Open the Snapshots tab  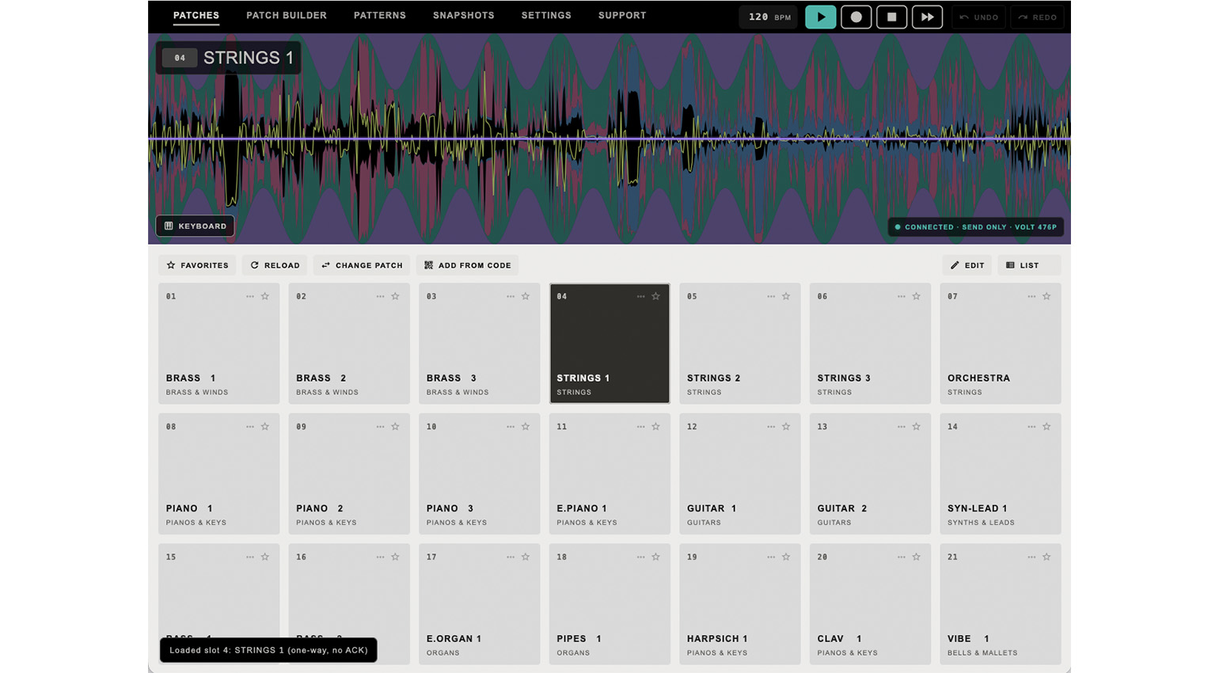click(464, 15)
